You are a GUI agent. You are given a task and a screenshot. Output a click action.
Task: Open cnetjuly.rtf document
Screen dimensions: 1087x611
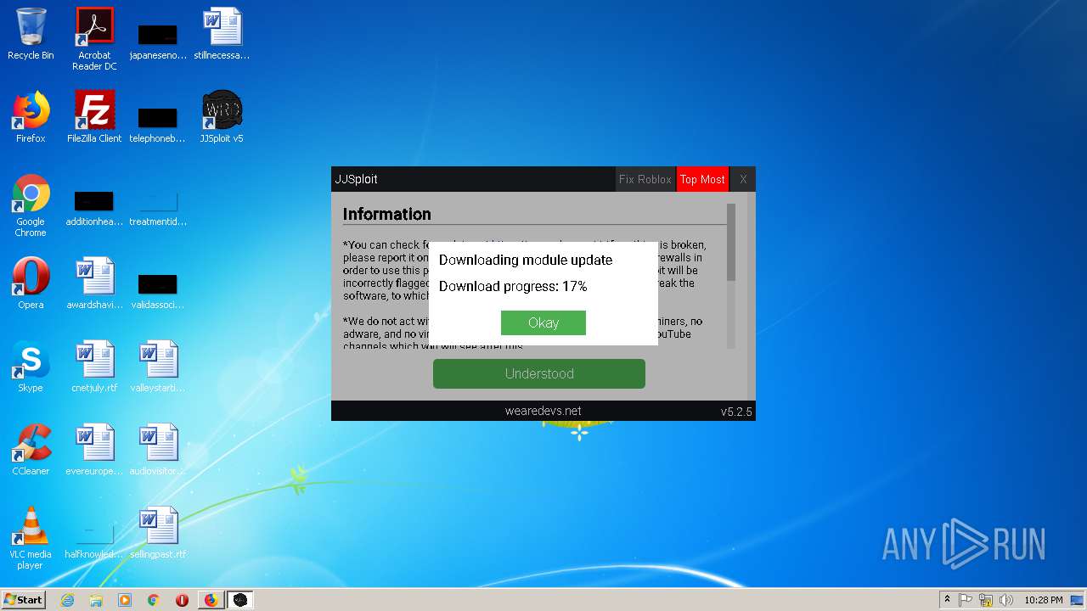tap(94, 367)
